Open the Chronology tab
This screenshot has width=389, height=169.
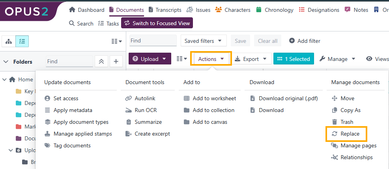(x=275, y=10)
